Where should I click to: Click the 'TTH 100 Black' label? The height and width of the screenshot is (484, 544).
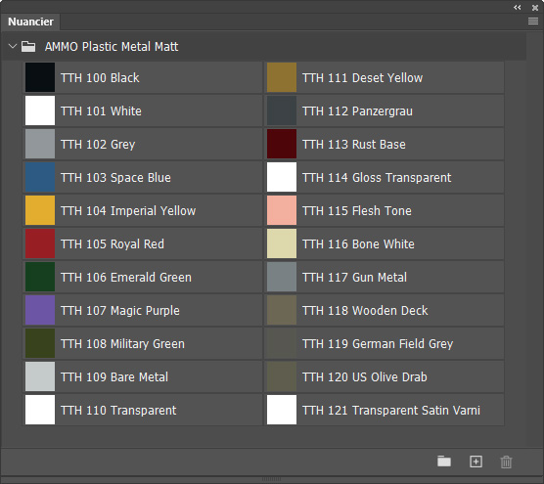click(100, 77)
